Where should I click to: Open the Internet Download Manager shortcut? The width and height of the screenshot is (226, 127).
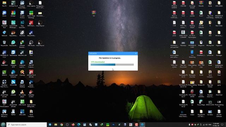click(x=22, y=44)
